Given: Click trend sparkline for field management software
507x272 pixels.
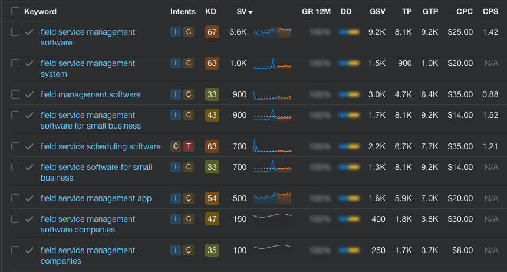Looking at the screenshot, I should [x=272, y=94].
